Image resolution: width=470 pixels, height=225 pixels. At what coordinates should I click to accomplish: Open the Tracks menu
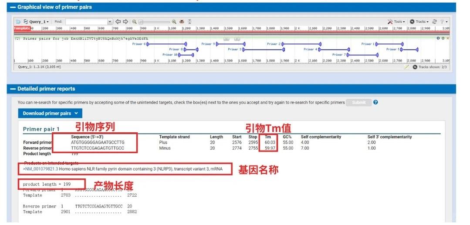click(x=419, y=21)
